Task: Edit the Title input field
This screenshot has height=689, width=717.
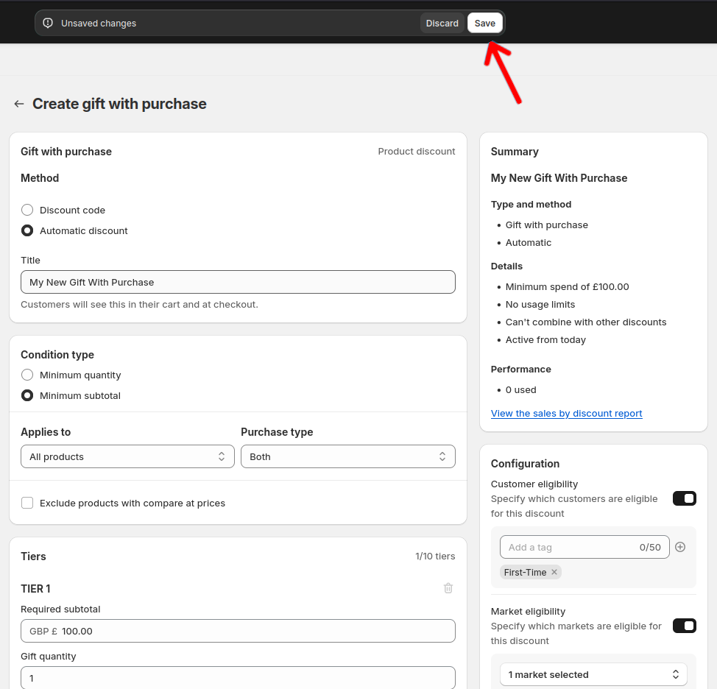Action: point(238,282)
